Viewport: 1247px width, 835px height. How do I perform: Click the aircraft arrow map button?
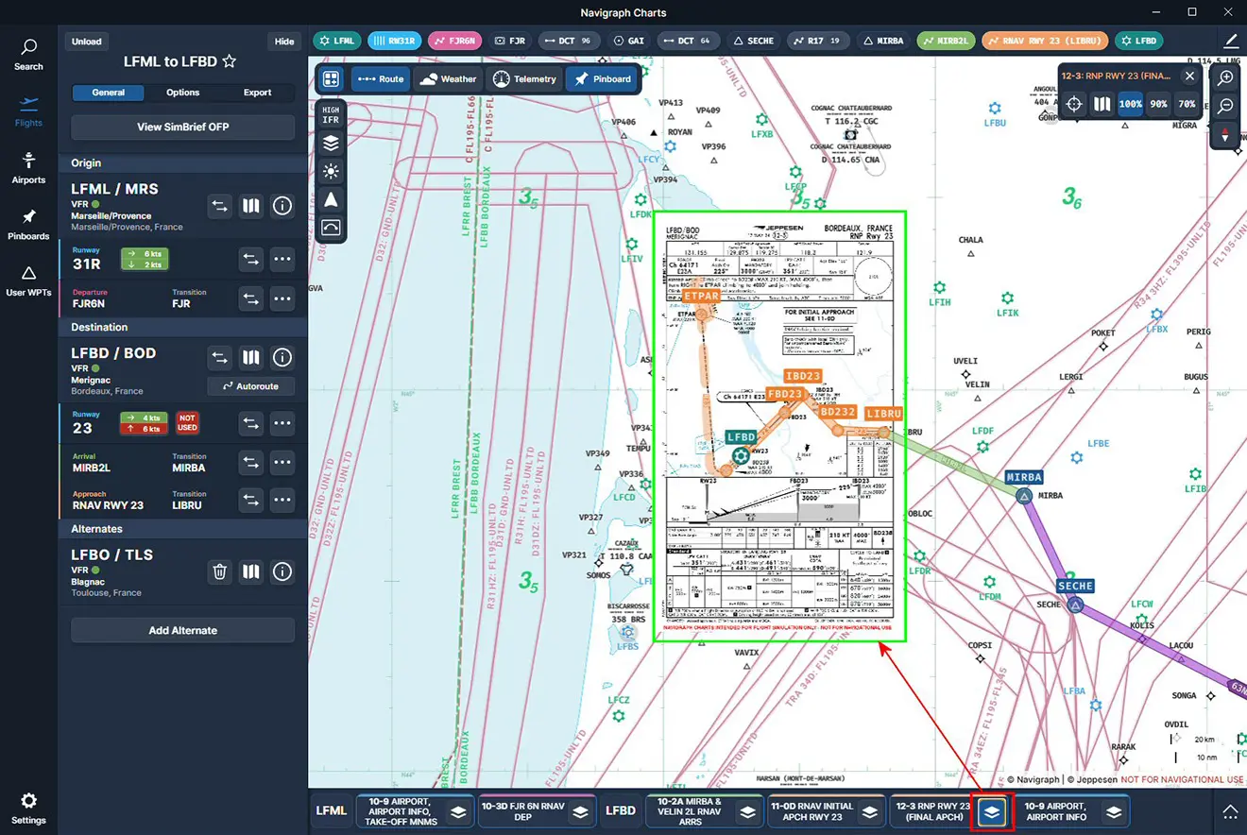331,199
